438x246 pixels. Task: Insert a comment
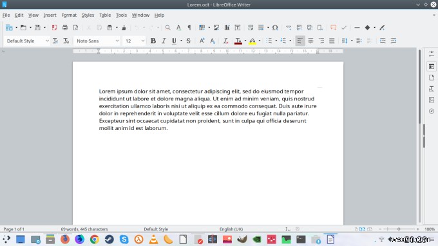tap(333, 28)
